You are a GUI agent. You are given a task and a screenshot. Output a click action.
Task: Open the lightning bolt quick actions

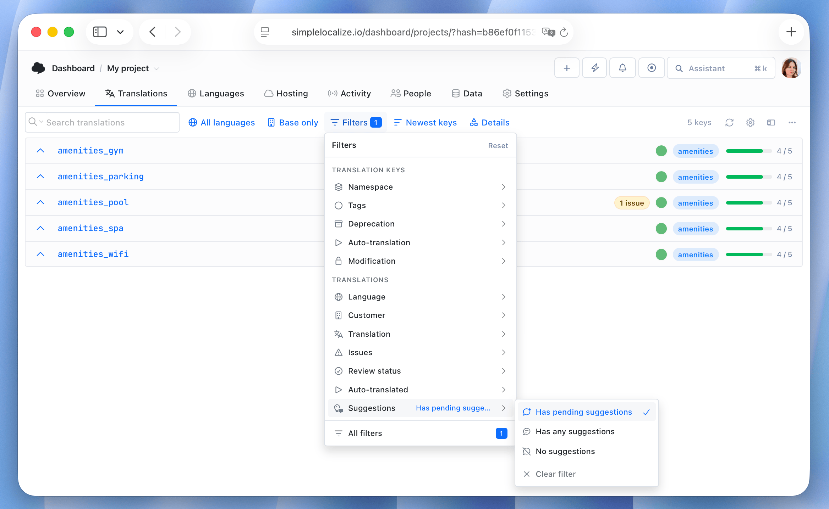point(595,68)
